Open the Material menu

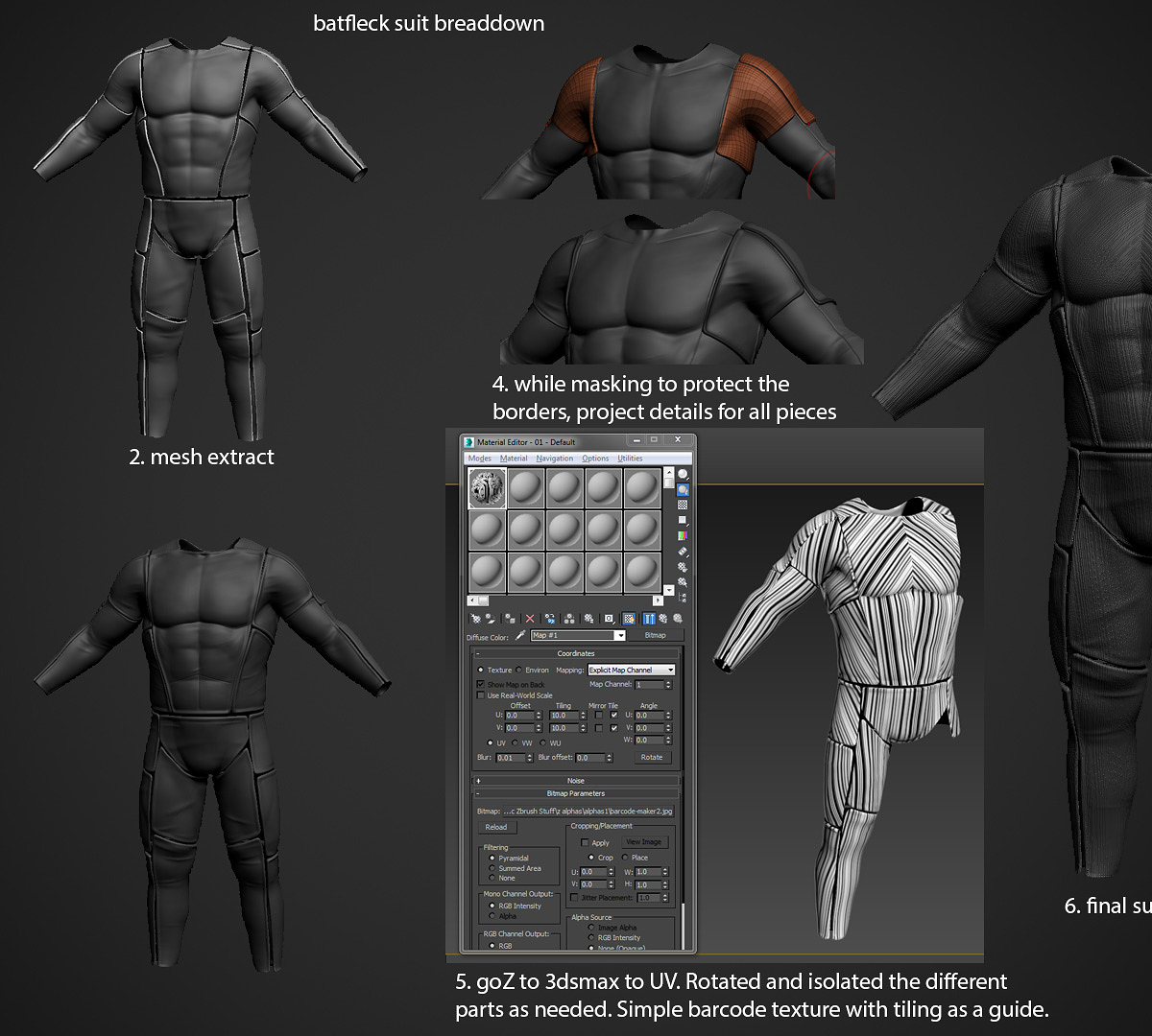(x=514, y=459)
